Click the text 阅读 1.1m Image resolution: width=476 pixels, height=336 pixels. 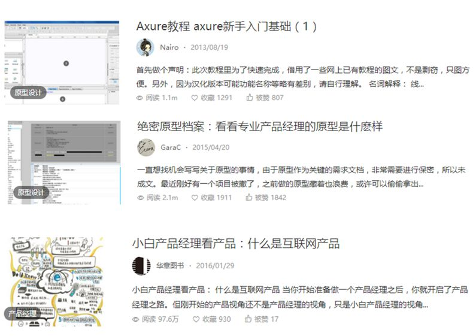[162, 98]
